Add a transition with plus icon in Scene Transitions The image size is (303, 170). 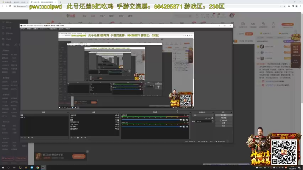click(206, 118)
